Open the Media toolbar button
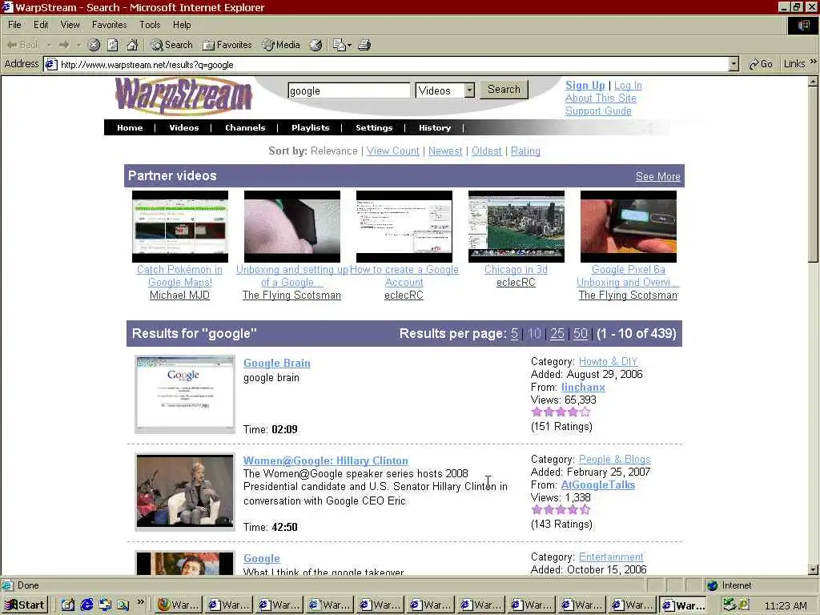This screenshot has width=820, height=615. pyautogui.click(x=281, y=45)
